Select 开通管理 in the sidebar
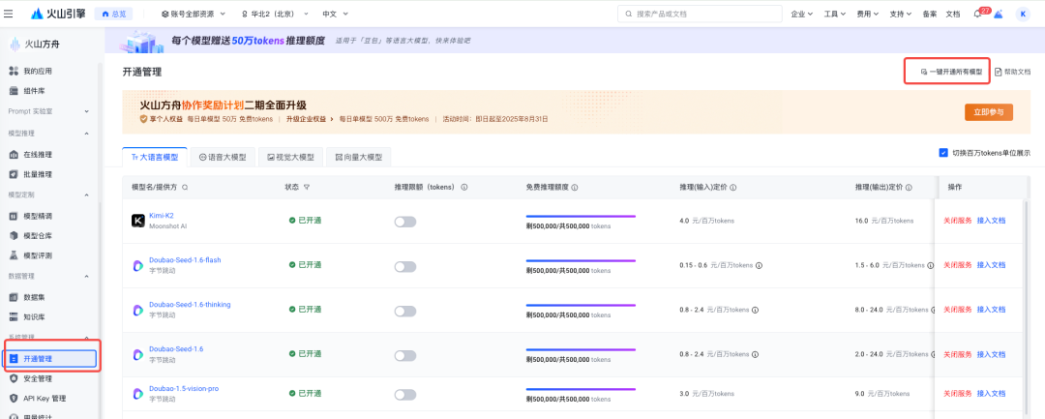The image size is (1045, 419). pos(50,358)
